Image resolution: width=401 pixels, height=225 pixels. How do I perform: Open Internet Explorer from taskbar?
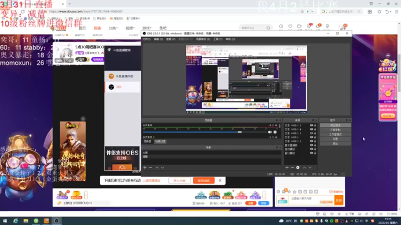(16, 220)
